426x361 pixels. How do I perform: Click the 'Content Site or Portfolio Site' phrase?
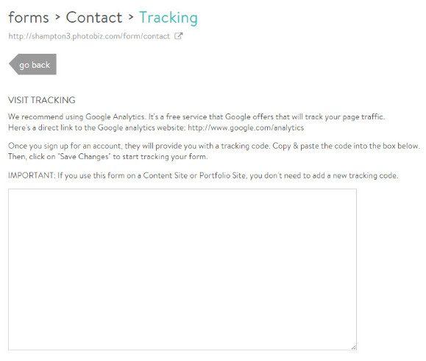click(194, 175)
